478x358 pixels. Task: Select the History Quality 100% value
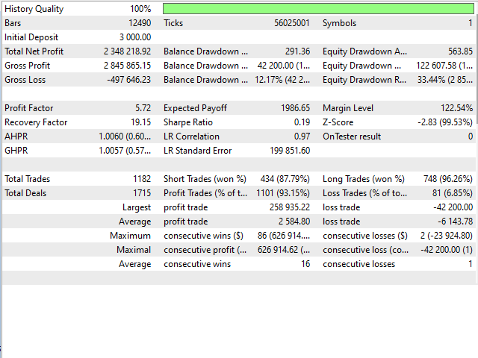point(140,9)
